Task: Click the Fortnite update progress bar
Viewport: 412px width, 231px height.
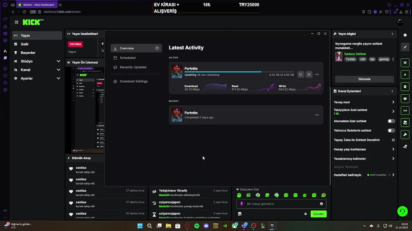Action: (239, 72)
